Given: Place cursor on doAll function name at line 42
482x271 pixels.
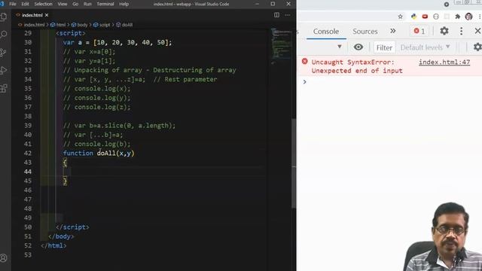Looking at the screenshot, I should point(106,153).
